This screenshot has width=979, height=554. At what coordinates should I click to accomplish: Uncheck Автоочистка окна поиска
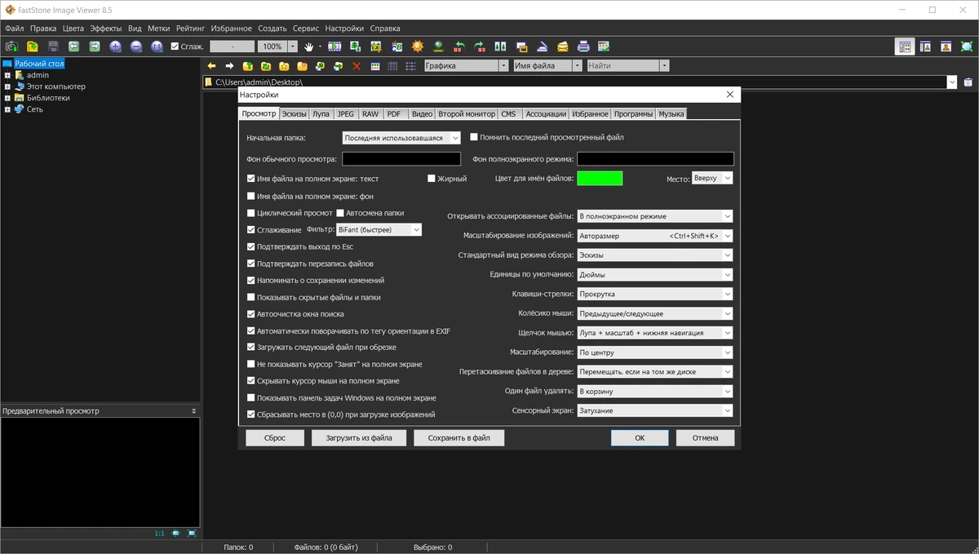click(251, 314)
